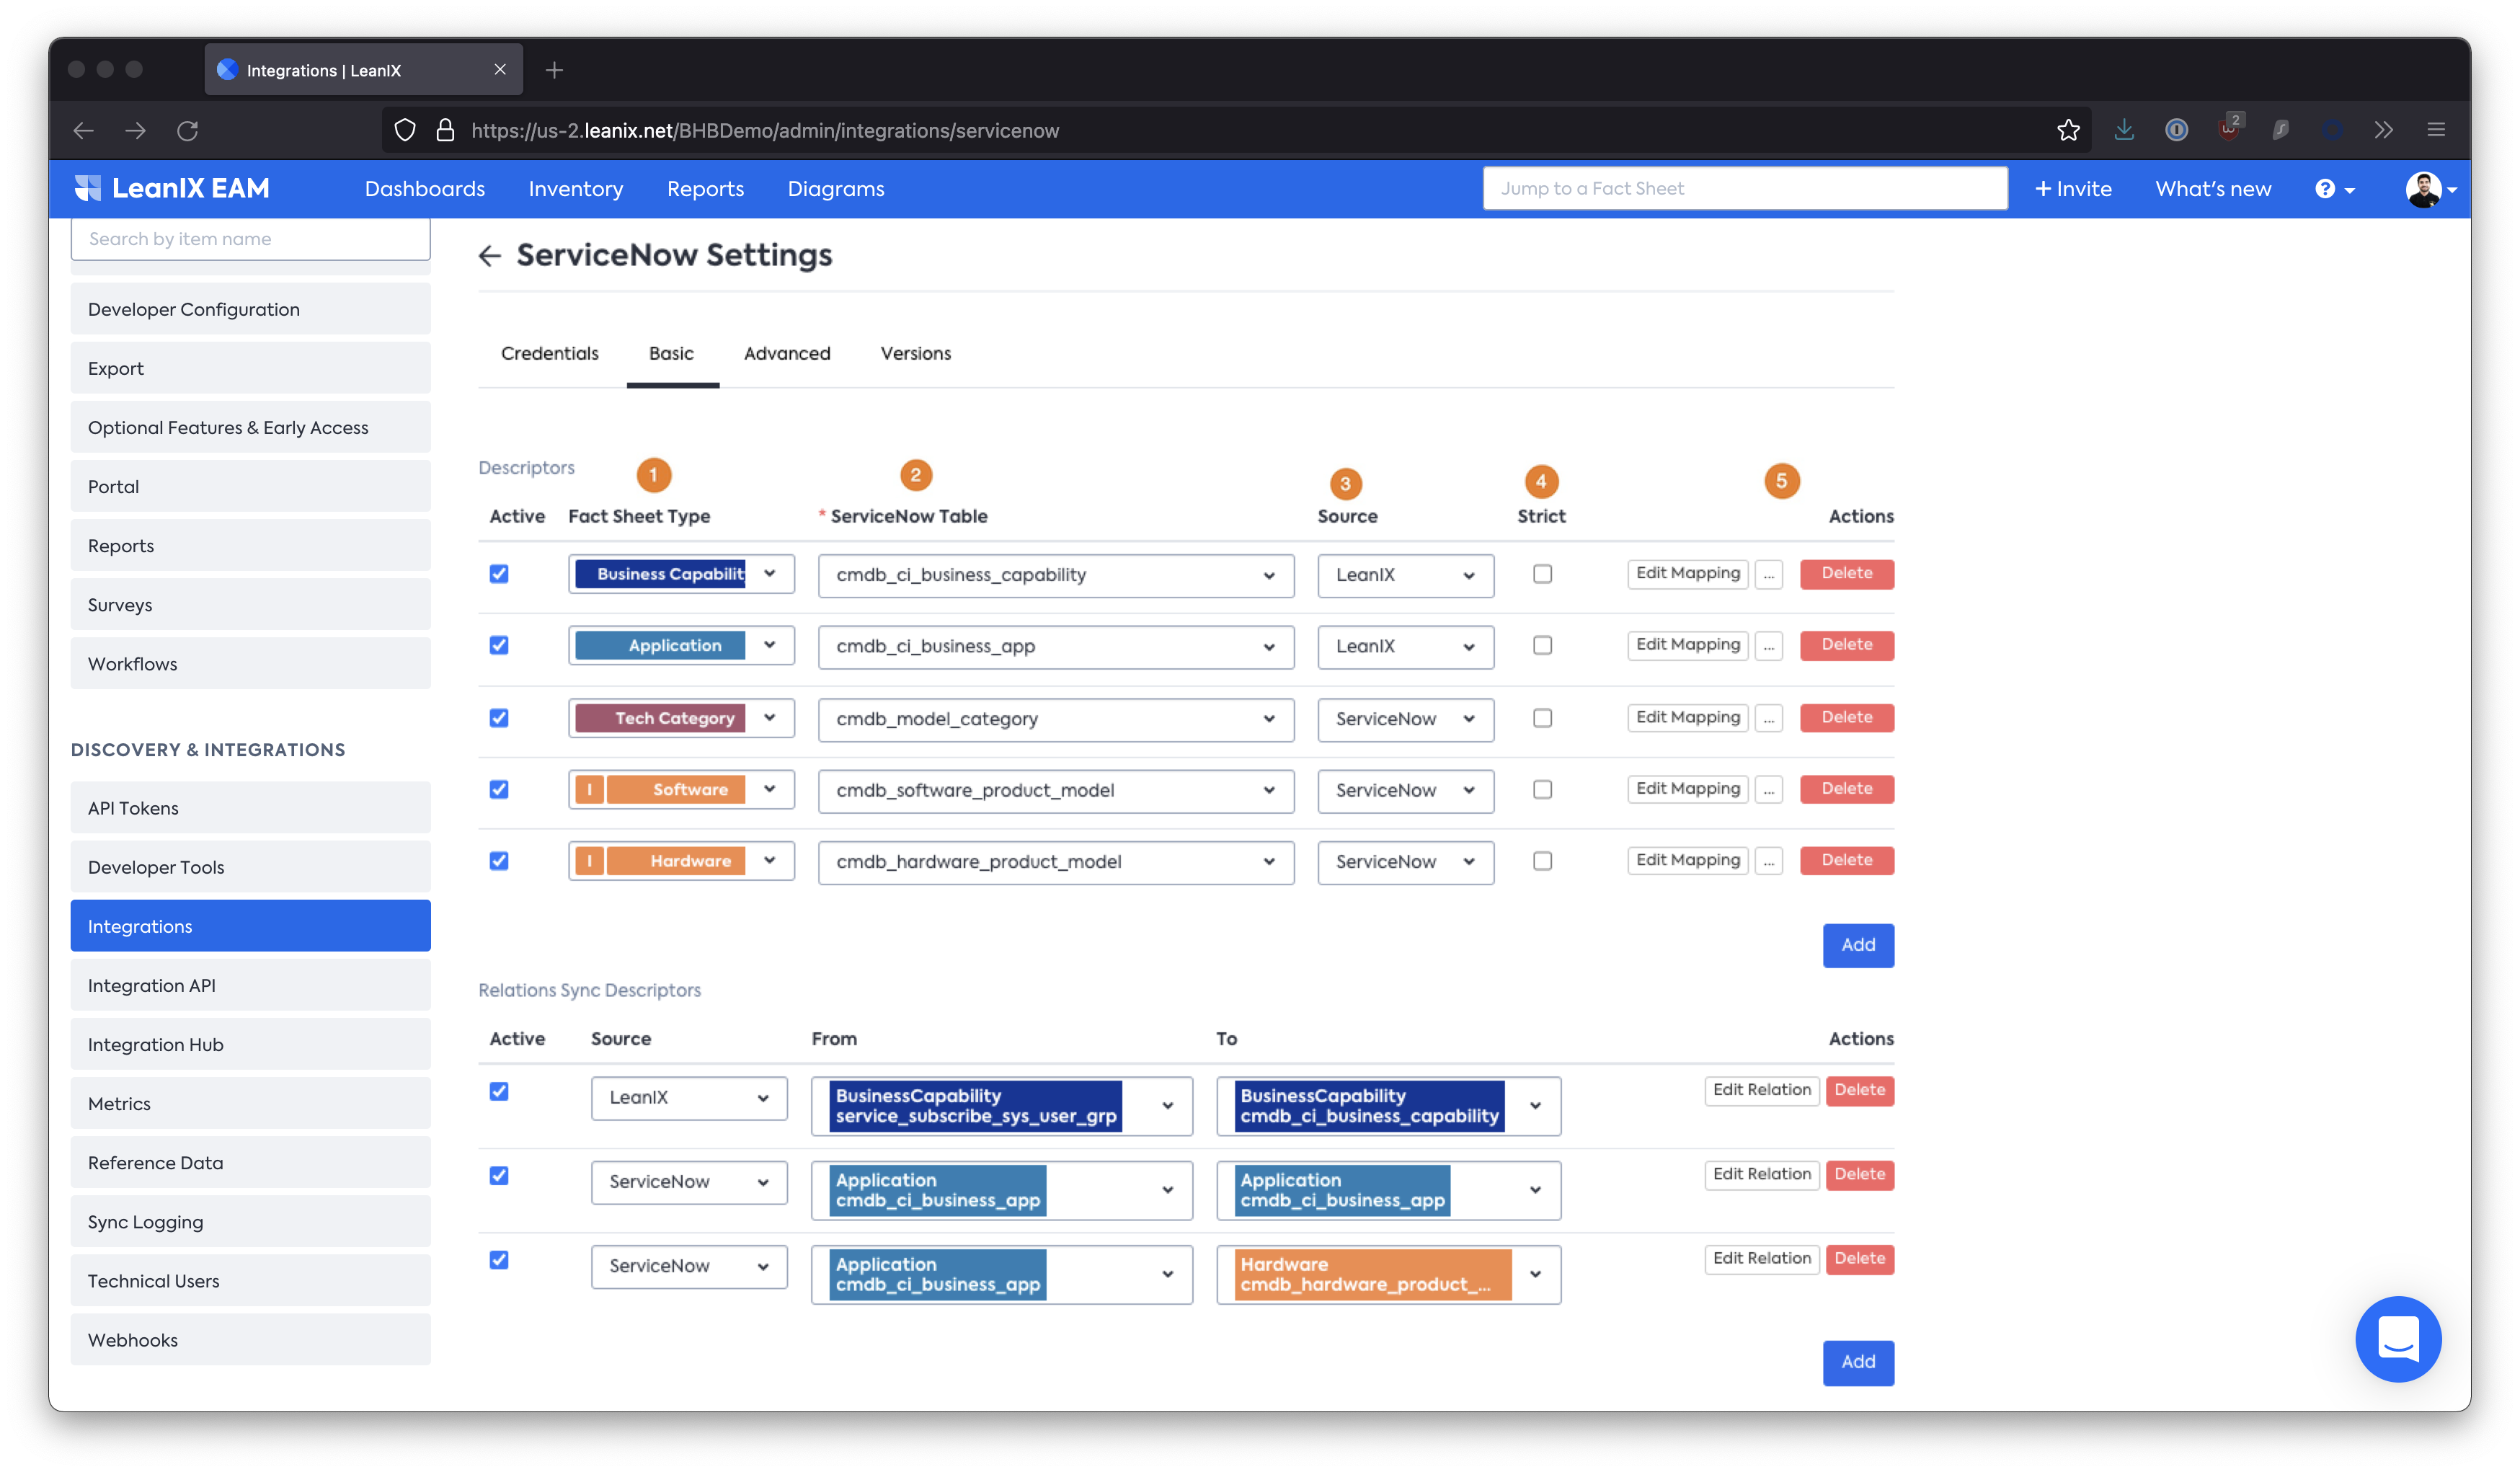
Task: Go back using the arrow beside ServiceNow Settings
Action: [x=489, y=256]
